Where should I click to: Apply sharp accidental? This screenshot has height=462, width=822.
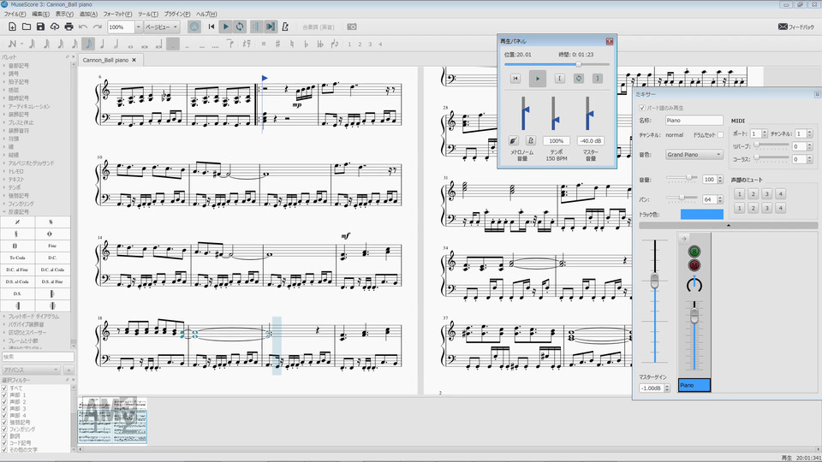(277, 44)
